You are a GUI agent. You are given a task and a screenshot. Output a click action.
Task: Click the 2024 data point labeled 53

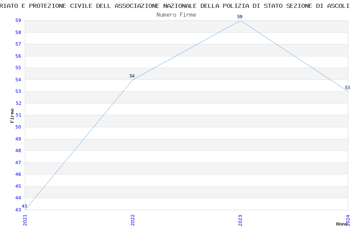click(347, 91)
